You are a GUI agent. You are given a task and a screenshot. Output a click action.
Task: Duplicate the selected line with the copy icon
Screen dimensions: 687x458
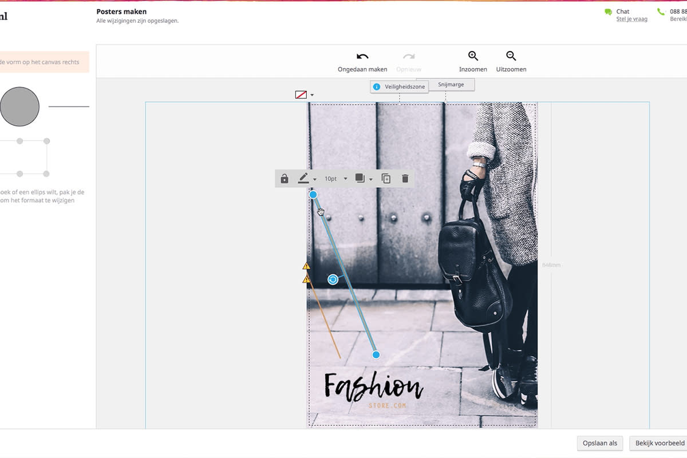coord(385,178)
